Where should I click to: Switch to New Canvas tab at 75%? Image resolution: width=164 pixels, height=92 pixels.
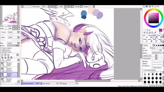point(50,84)
